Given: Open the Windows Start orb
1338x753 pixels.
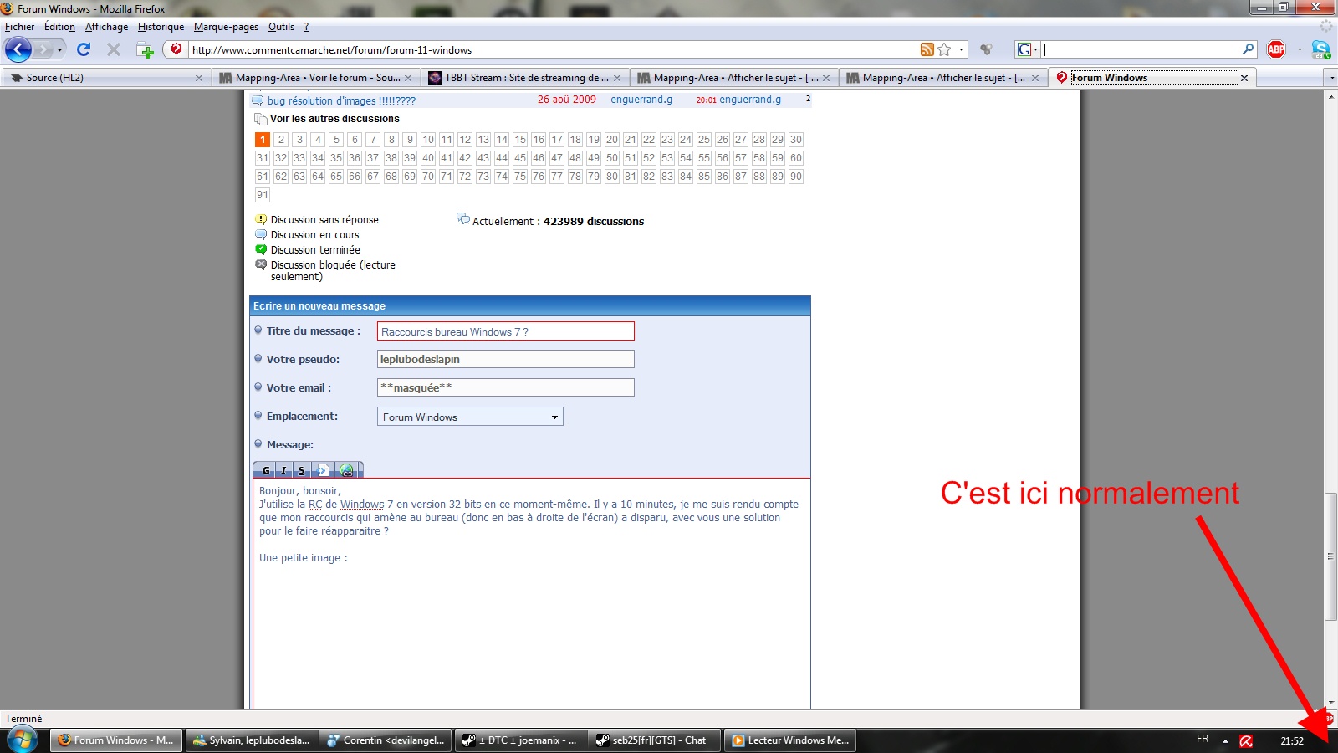Looking at the screenshot, I should [x=23, y=740].
